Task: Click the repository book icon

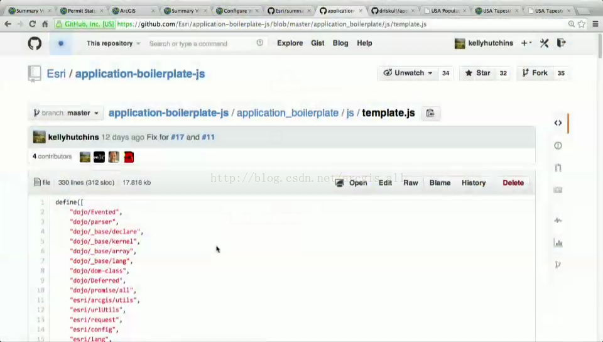Action: tap(34, 74)
